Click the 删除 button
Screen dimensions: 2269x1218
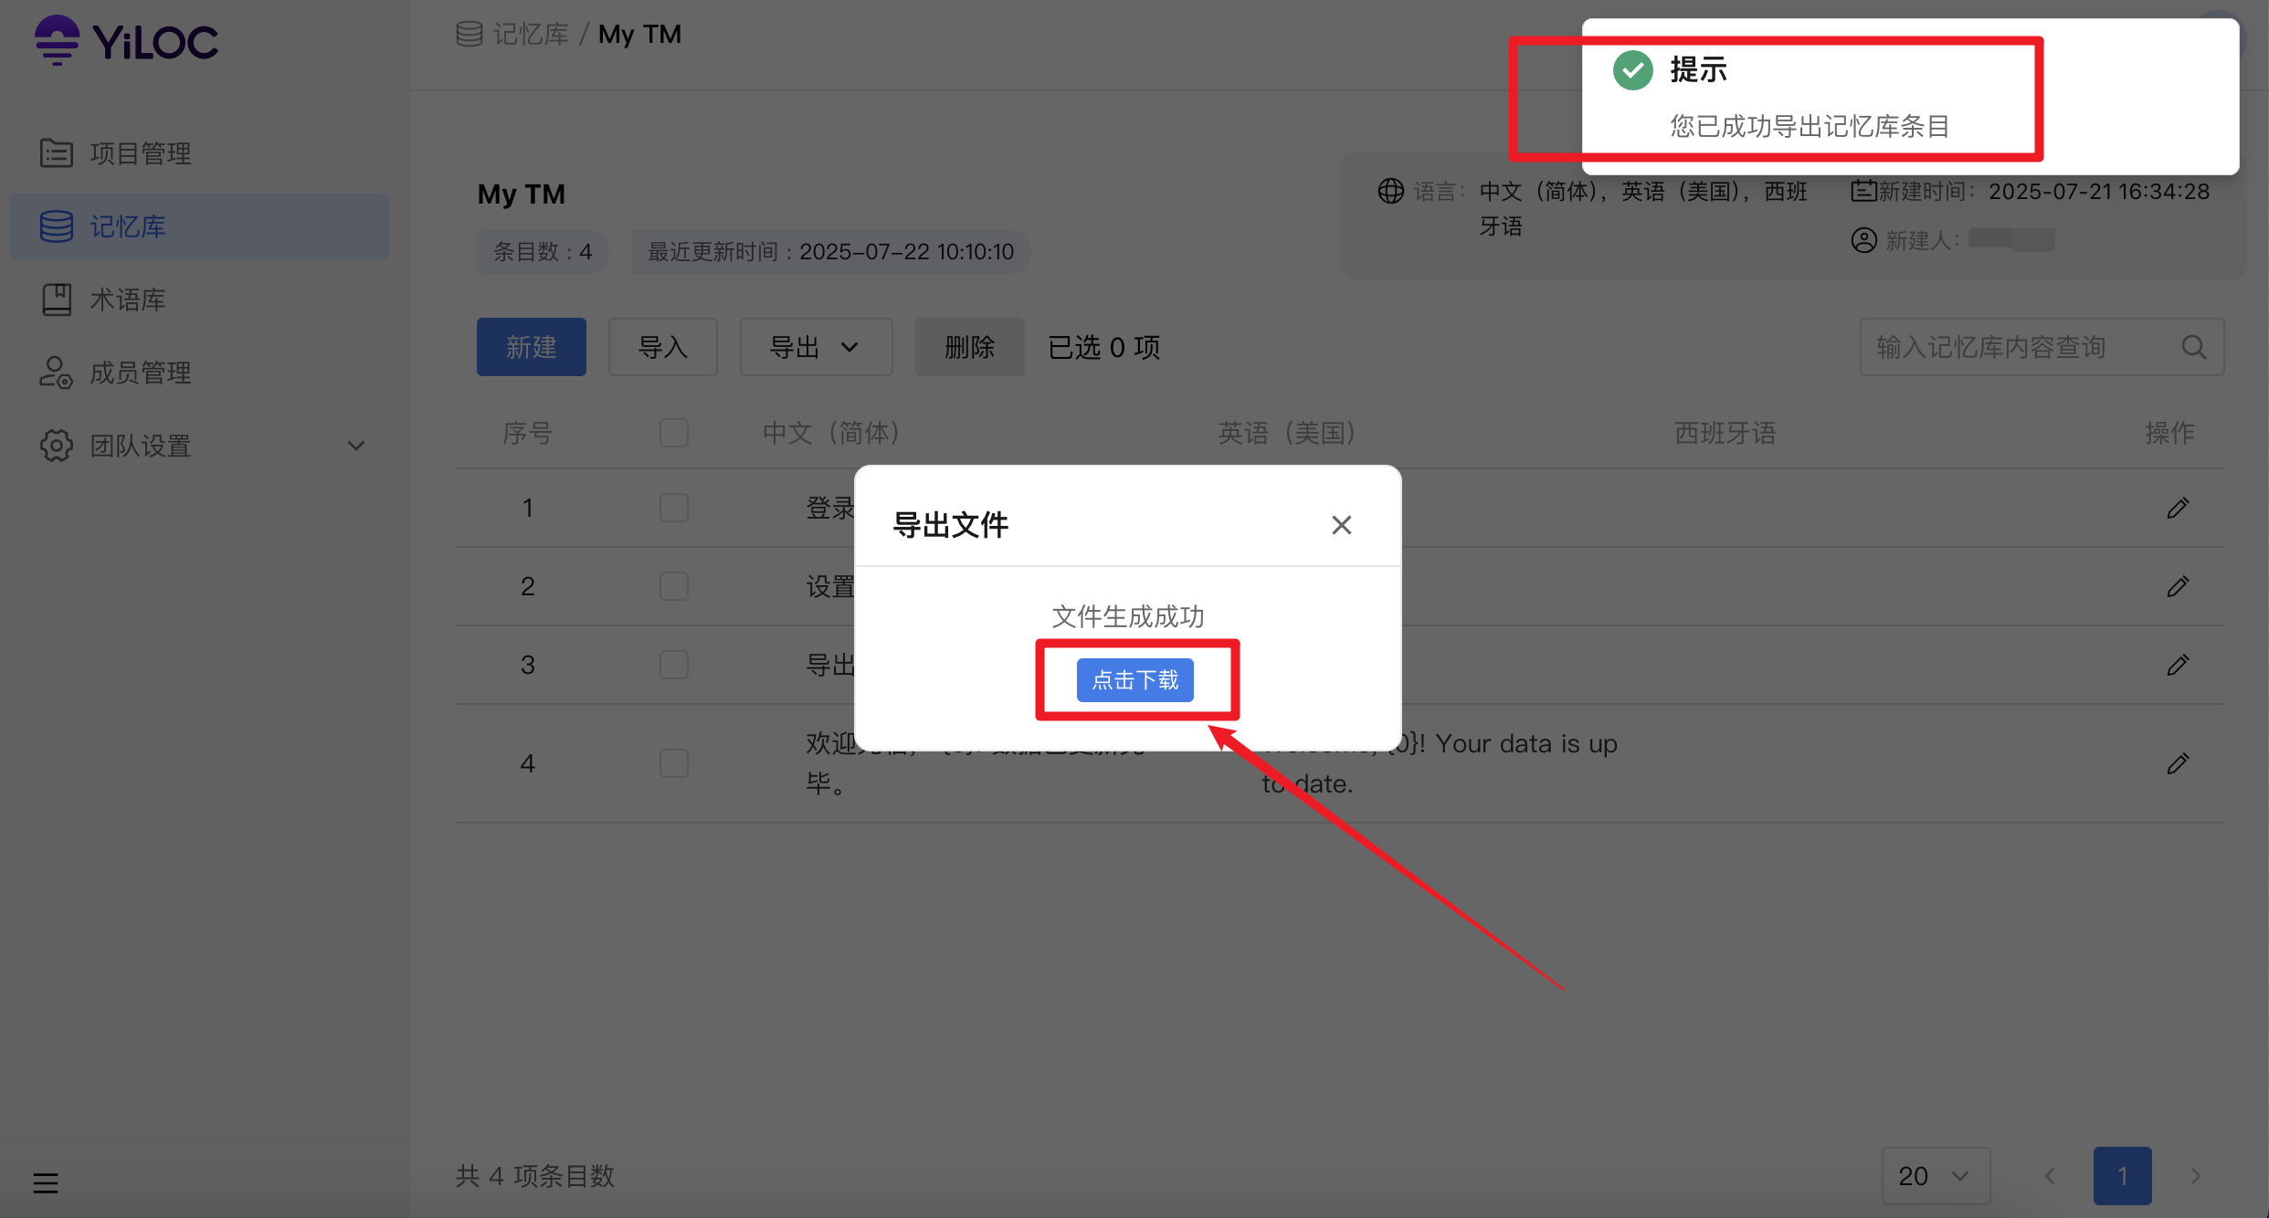(x=970, y=347)
